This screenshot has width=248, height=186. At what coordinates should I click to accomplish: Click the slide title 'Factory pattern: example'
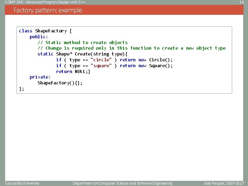point(48,10)
